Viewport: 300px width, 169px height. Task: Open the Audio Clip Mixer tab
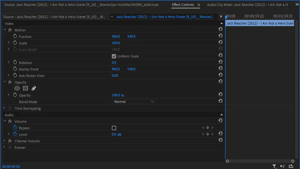[x=247, y=5]
